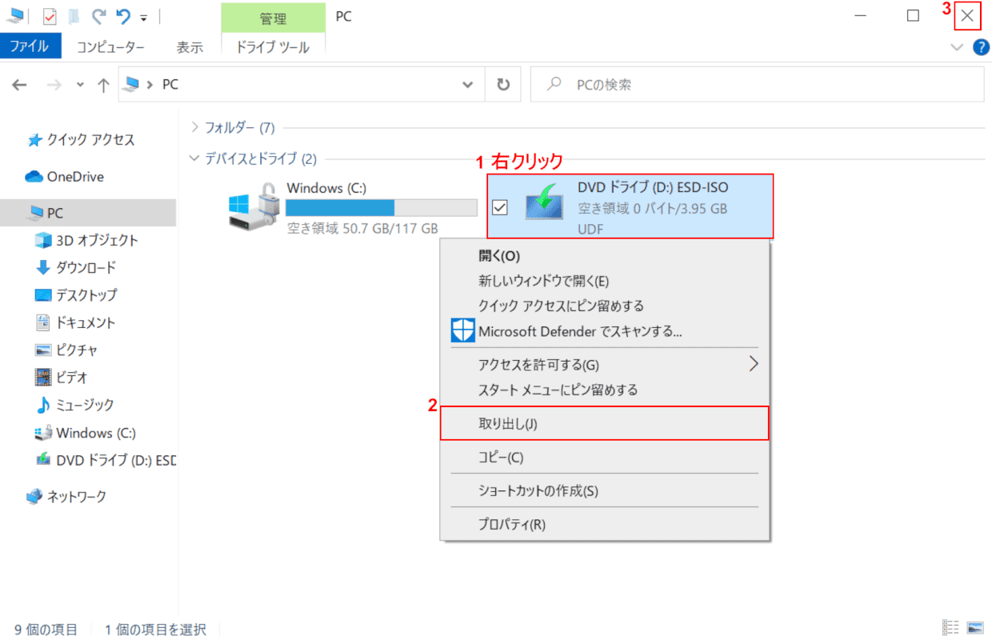Open Help with the blue question icon
992x640 pixels.
(981, 47)
